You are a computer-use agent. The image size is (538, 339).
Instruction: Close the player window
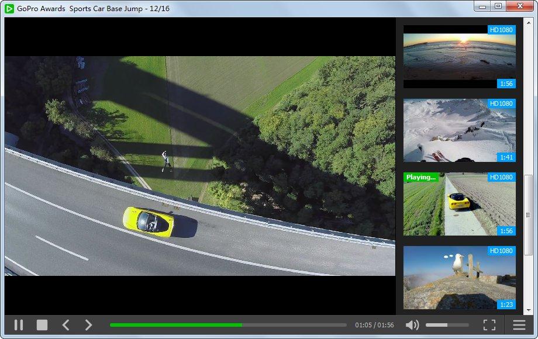click(x=520, y=6)
